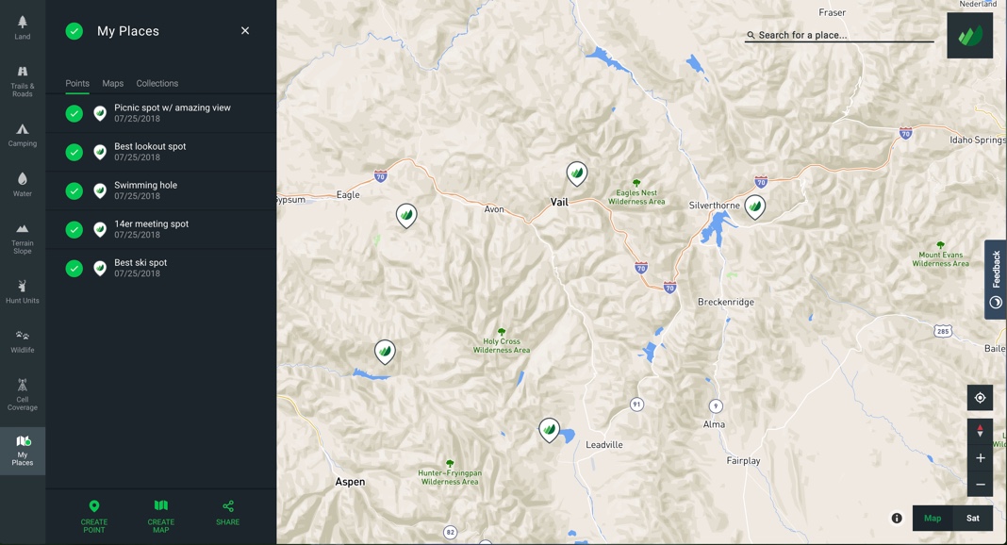Click the map pin near Silverthorne

755,206
